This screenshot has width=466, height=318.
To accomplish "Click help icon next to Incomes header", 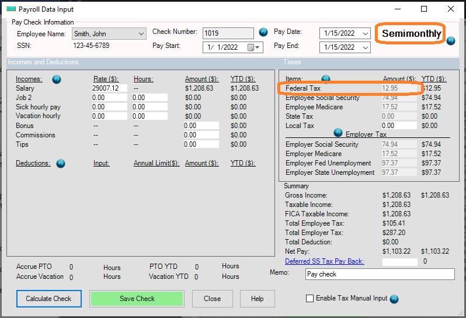I will click(57, 79).
